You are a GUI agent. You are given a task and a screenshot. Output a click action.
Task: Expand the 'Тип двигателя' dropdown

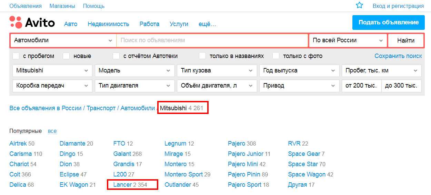pyautogui.click(x=134, y=86)
